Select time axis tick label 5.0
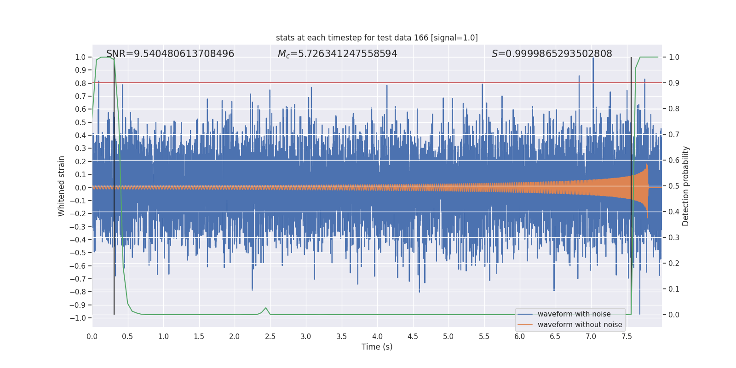 click(x=448, y=336)
